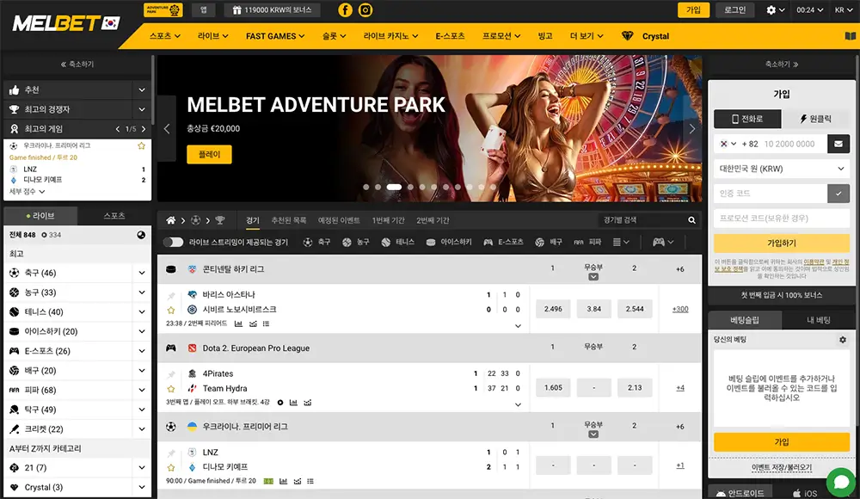The width and height of the screenshot is (860, 499).
Task: Favorite the Team Hydra match star
Action: [171, 389]
